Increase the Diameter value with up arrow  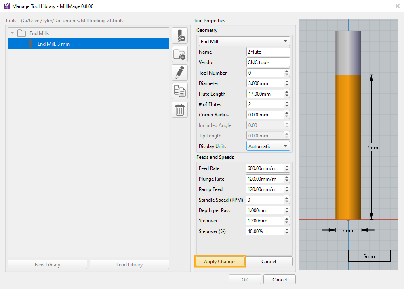click(x=287, y=81)
